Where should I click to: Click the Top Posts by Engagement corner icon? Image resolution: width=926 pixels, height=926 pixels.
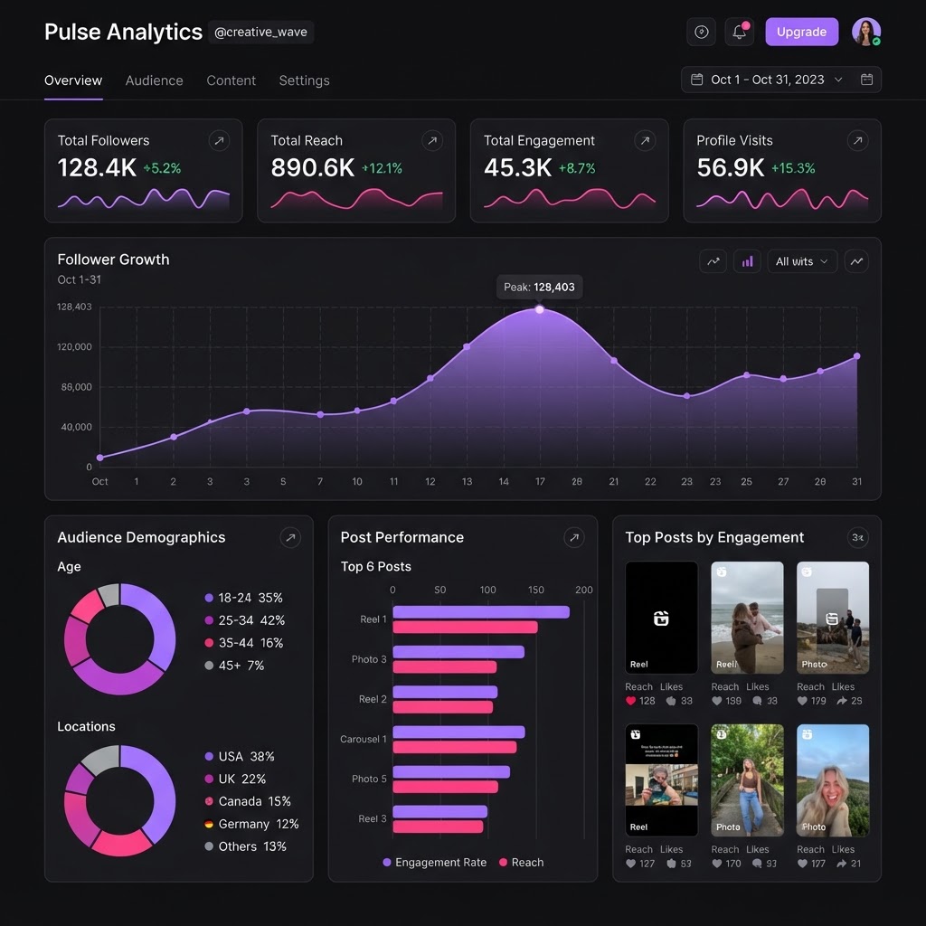(x=857, y=537)
